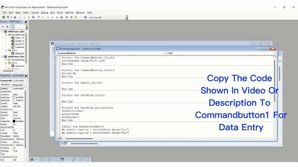Screen dimensions: 298x167
Task: Toggle Design Mode icon in toolbar
Action: coord(61,17)
